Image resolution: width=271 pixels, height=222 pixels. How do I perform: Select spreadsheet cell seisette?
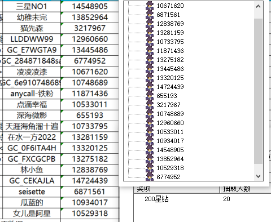click(32, 192)
